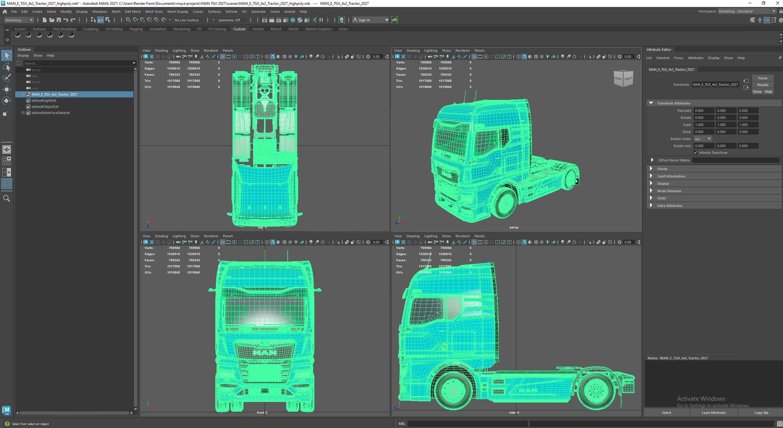Open the Render Settings icon
The width and height of the screenshot is (783, 428).
[x=285, y=20]
